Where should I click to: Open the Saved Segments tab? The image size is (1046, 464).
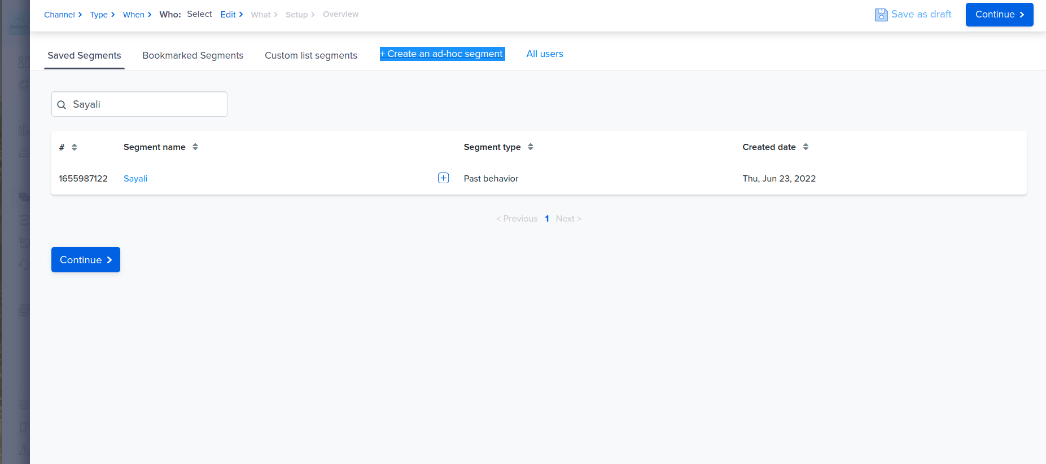84,55
